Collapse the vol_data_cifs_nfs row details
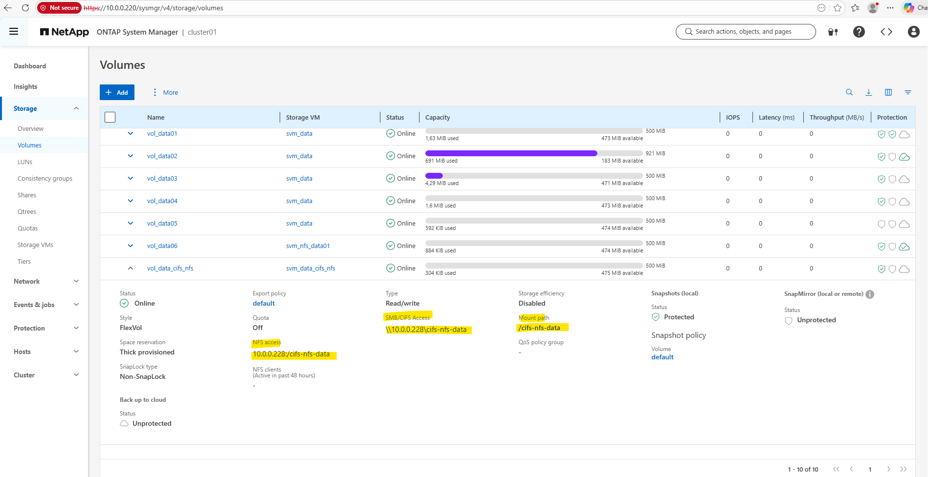 [x=131, y=268]
